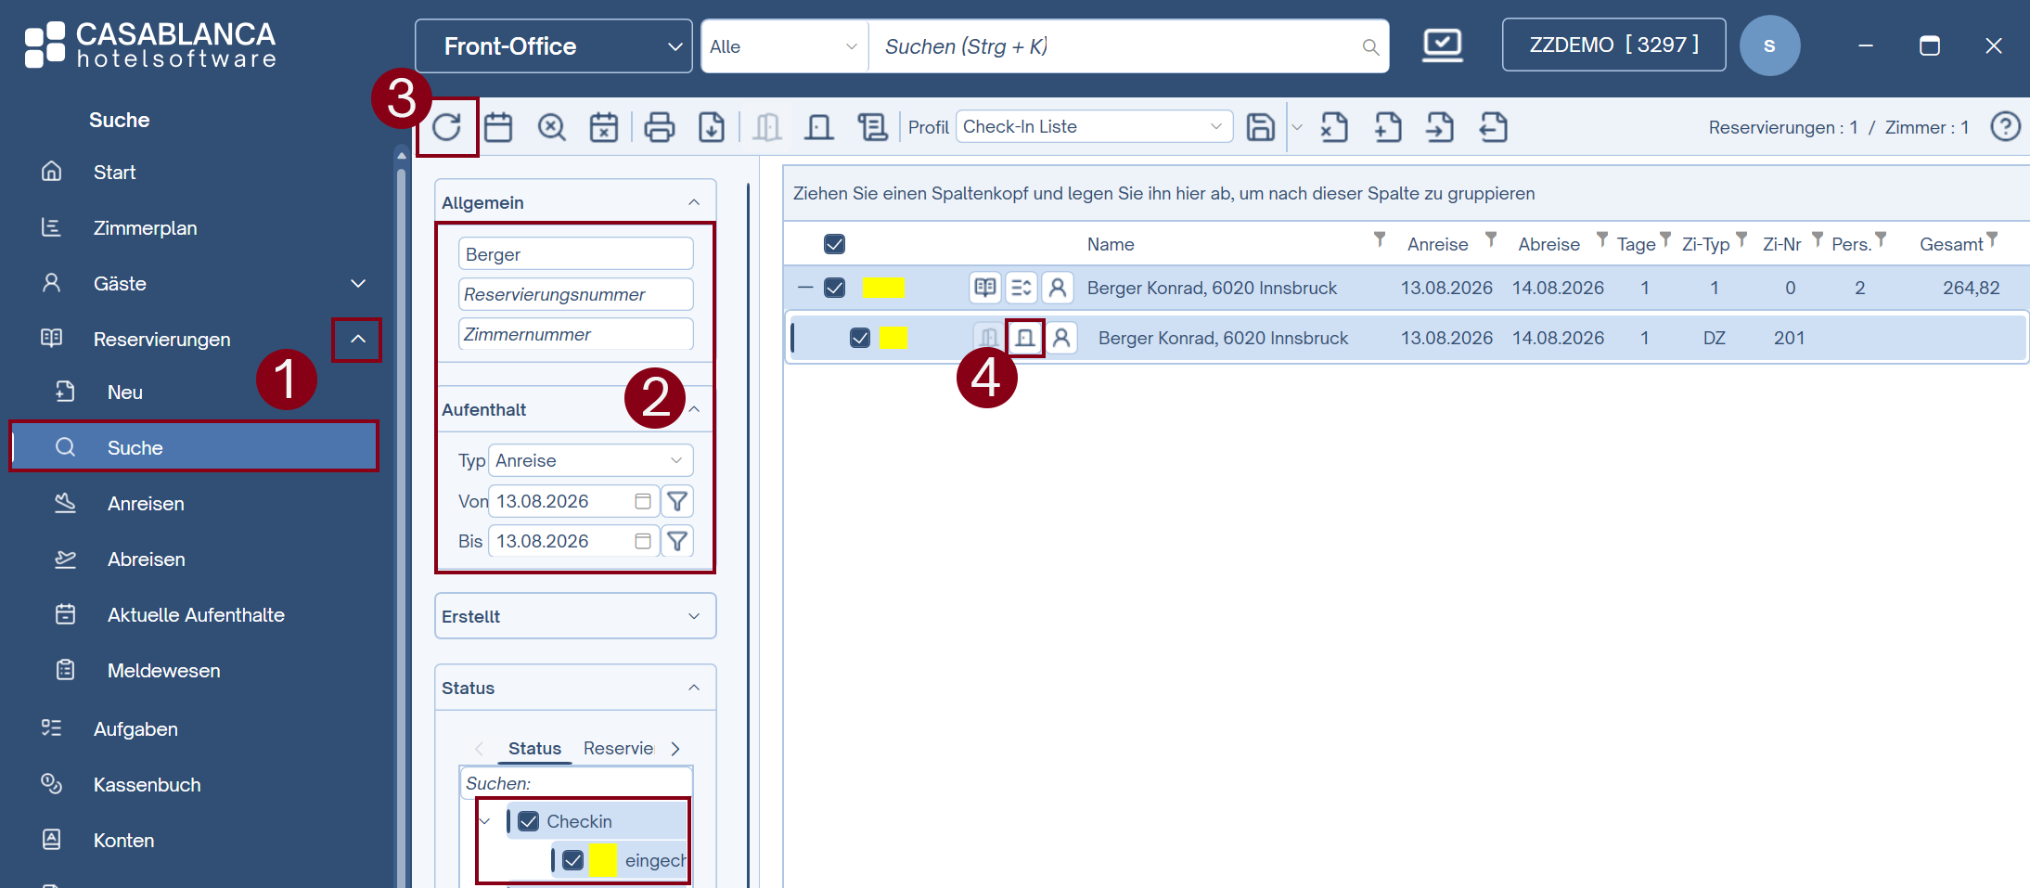This screenshot has height=888, width=2030.
Task: Uncheck the yellow eingecheckt status checkbox
Action: 573,860
